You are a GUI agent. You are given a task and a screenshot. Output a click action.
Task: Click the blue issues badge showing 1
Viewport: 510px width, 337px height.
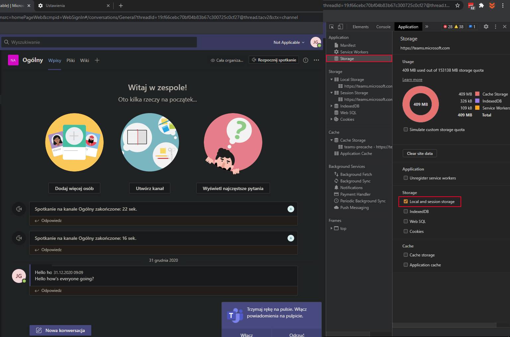click(472, 27)
